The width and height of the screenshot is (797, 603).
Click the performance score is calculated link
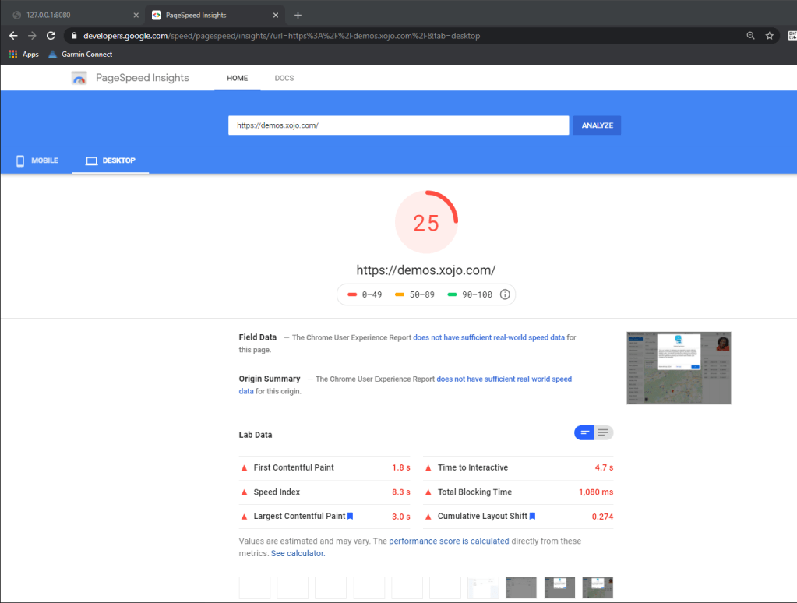449,541
